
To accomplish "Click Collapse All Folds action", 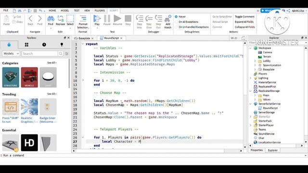I will point(245,27).
